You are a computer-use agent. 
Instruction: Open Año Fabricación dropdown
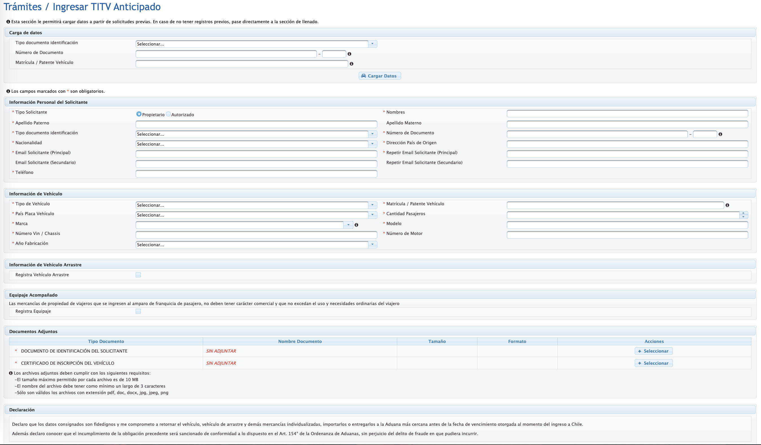[x=372, y=245]
